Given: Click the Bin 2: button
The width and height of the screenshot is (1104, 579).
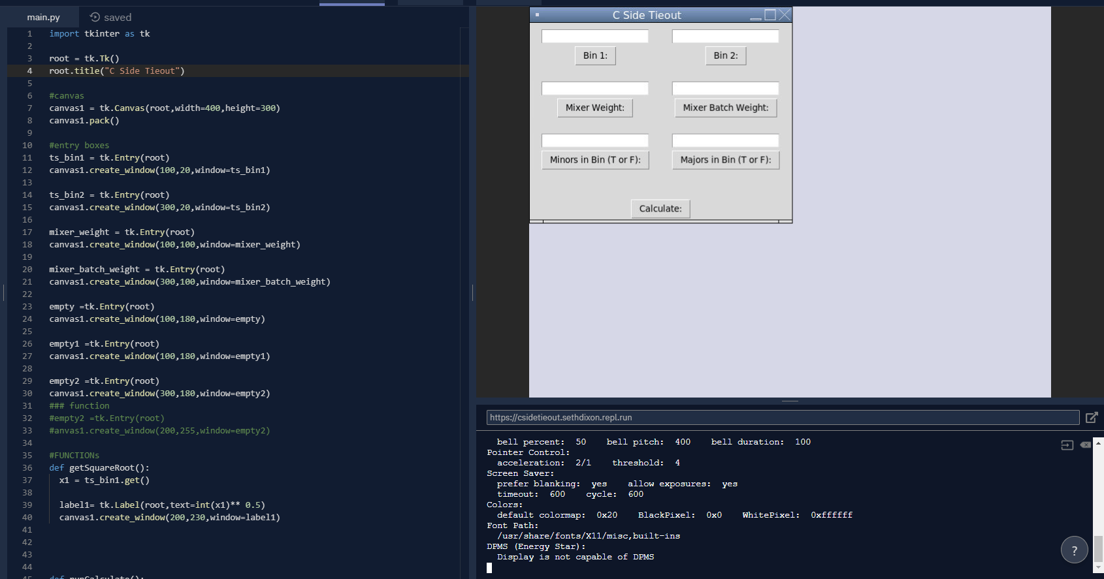Looking at the screenshot, I should pyautogui.click(x=726, y=55).
